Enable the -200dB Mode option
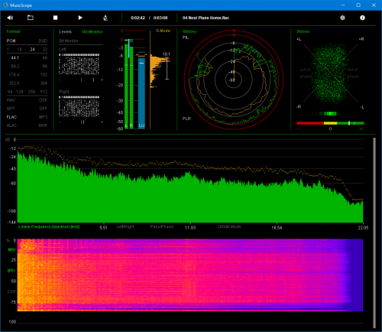 tap(228, 226)
